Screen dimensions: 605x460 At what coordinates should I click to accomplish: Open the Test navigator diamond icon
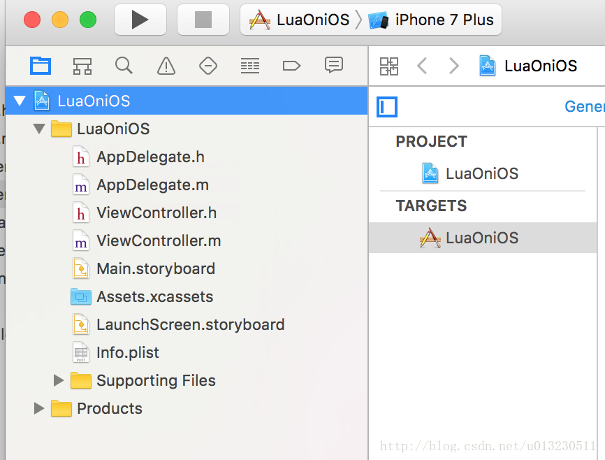click(207, 66)
